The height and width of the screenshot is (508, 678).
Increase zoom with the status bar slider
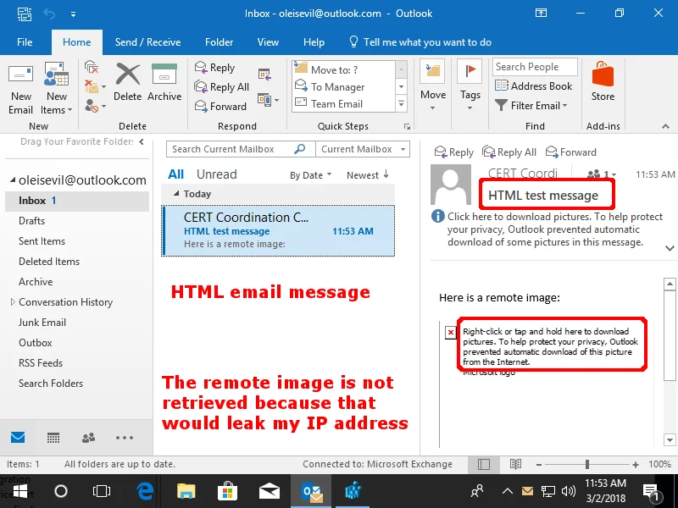[x=635, y=464]
